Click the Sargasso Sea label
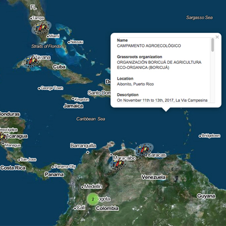 point(199,18)
